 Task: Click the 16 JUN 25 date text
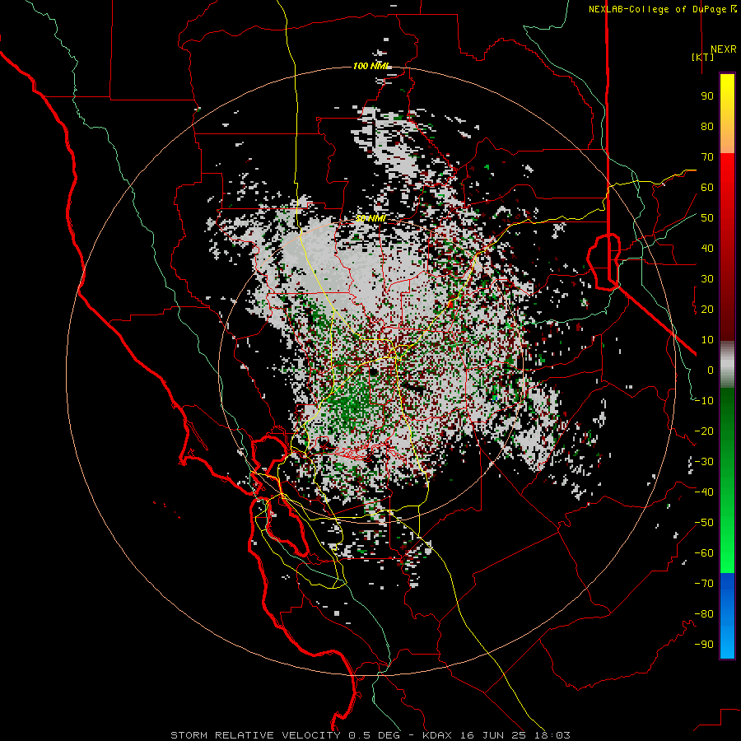click(493, 735)
